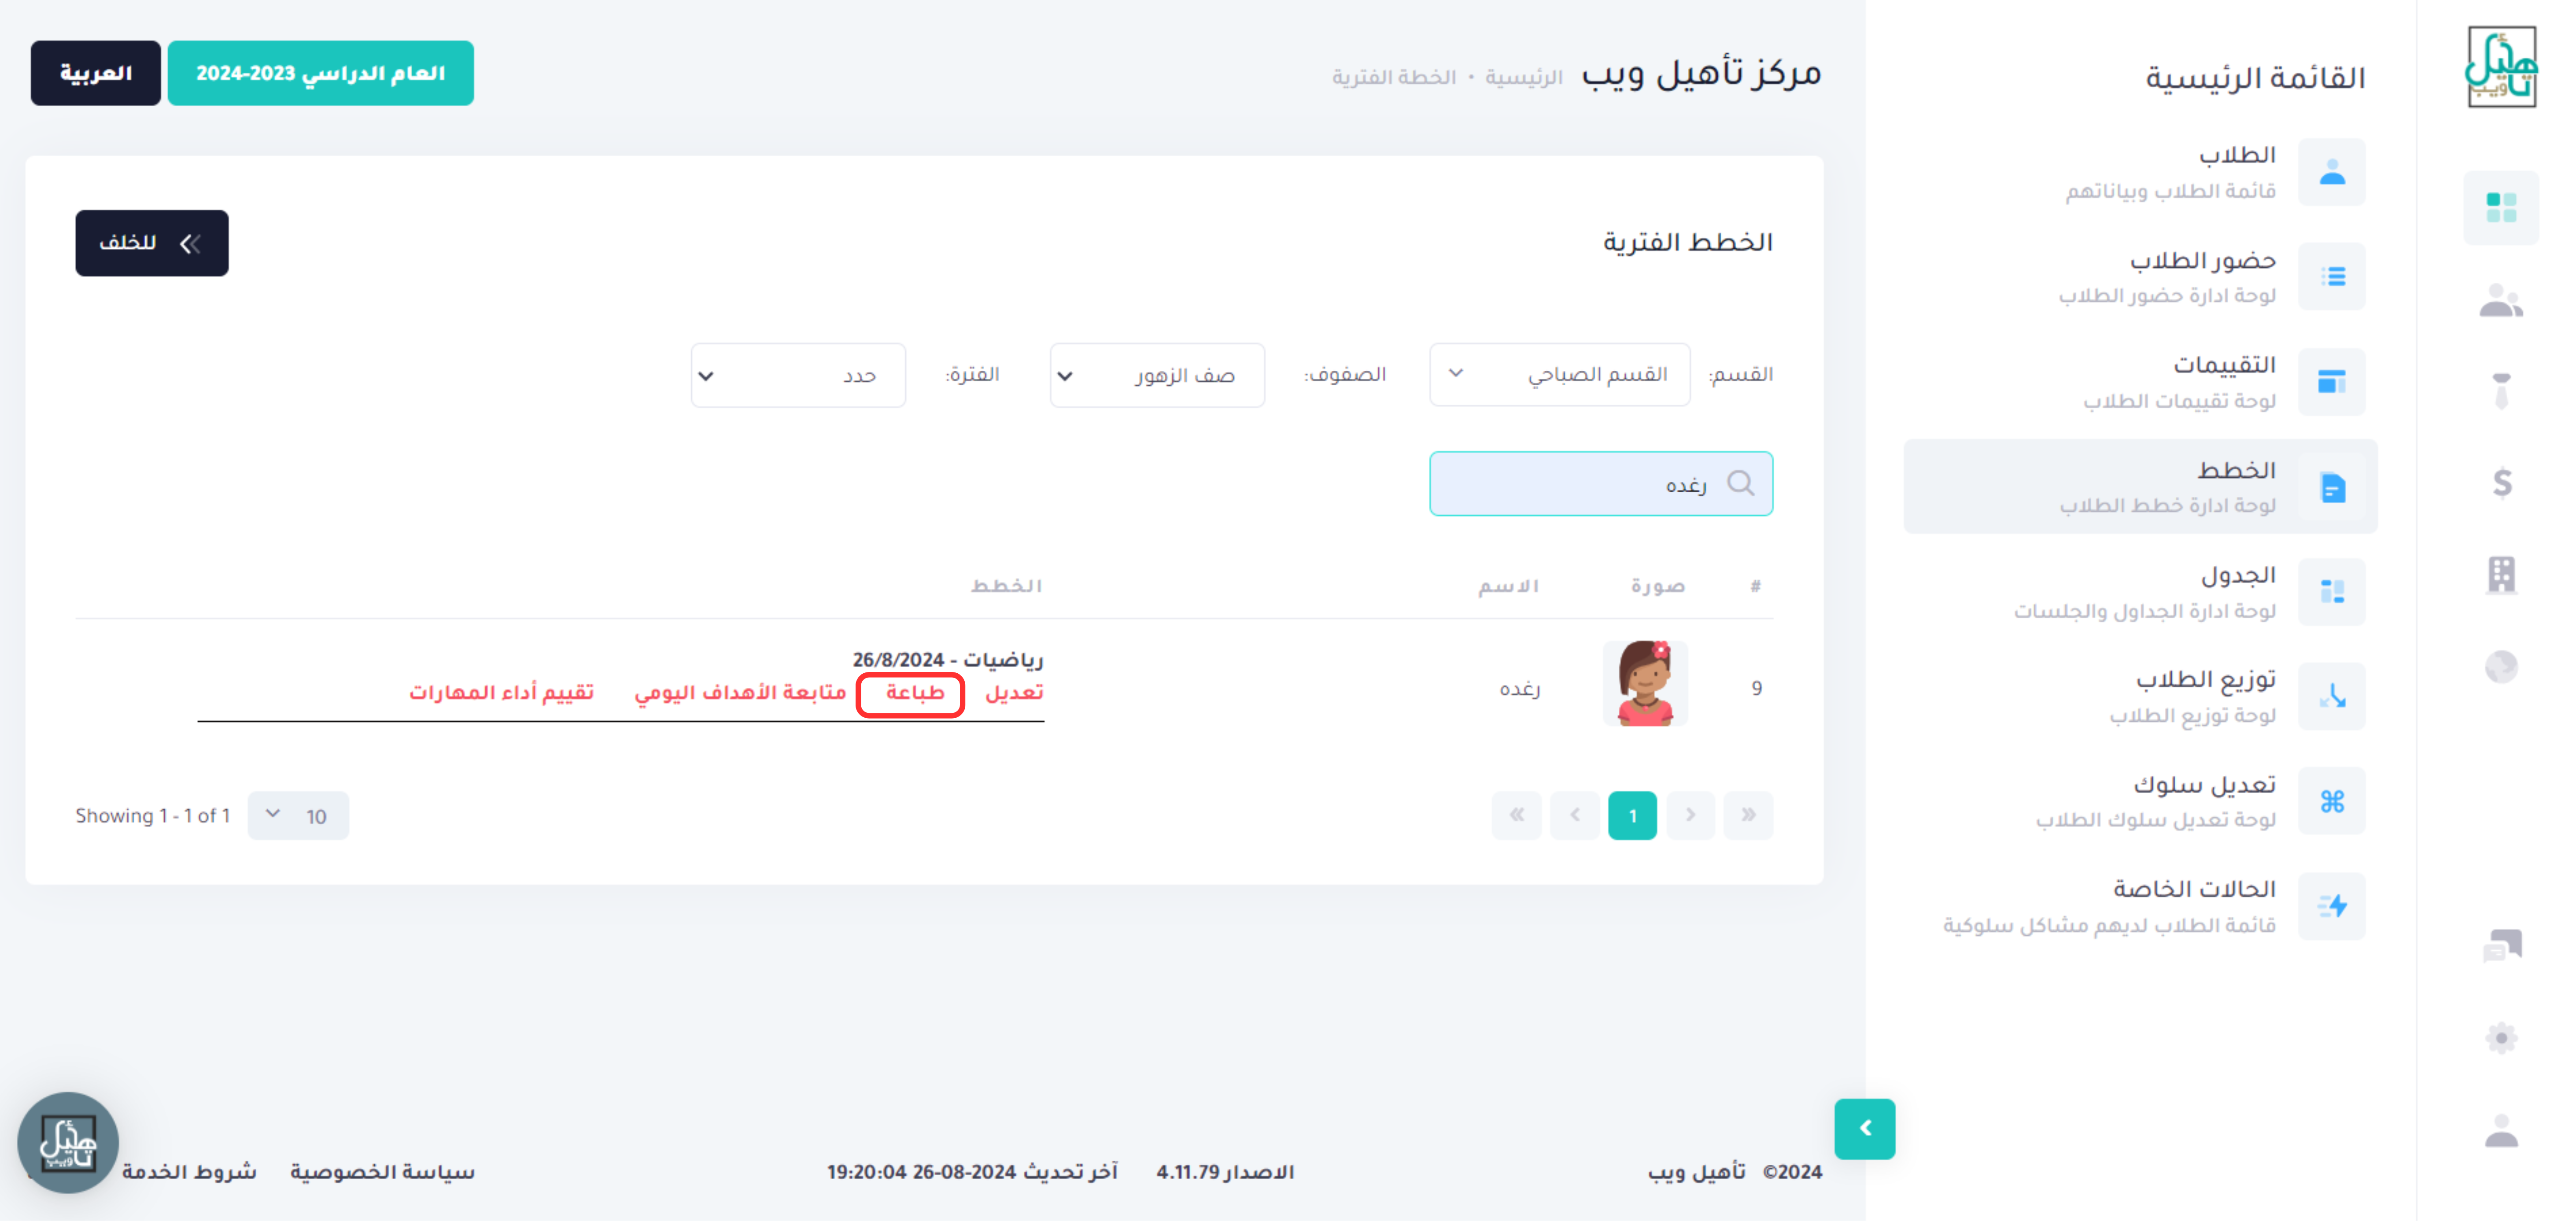Click the العام الدراسي 2023-2024 button

(x=320, y=74)
